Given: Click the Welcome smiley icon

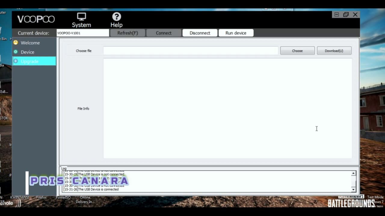Looking at the screenshot, I should point(16,43).
